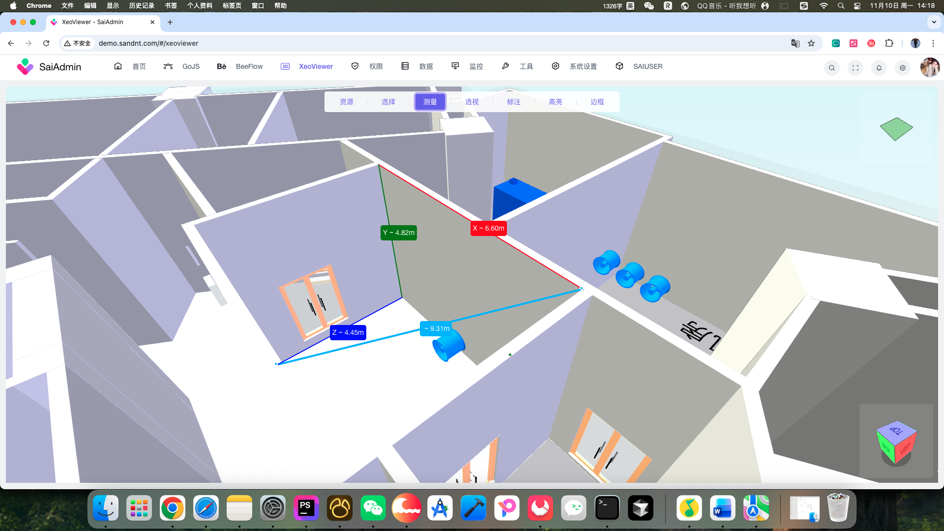Open the theme settings gear icon
Image resolution: width=944 pixels, height=531 pixels.
click(902, 68)
